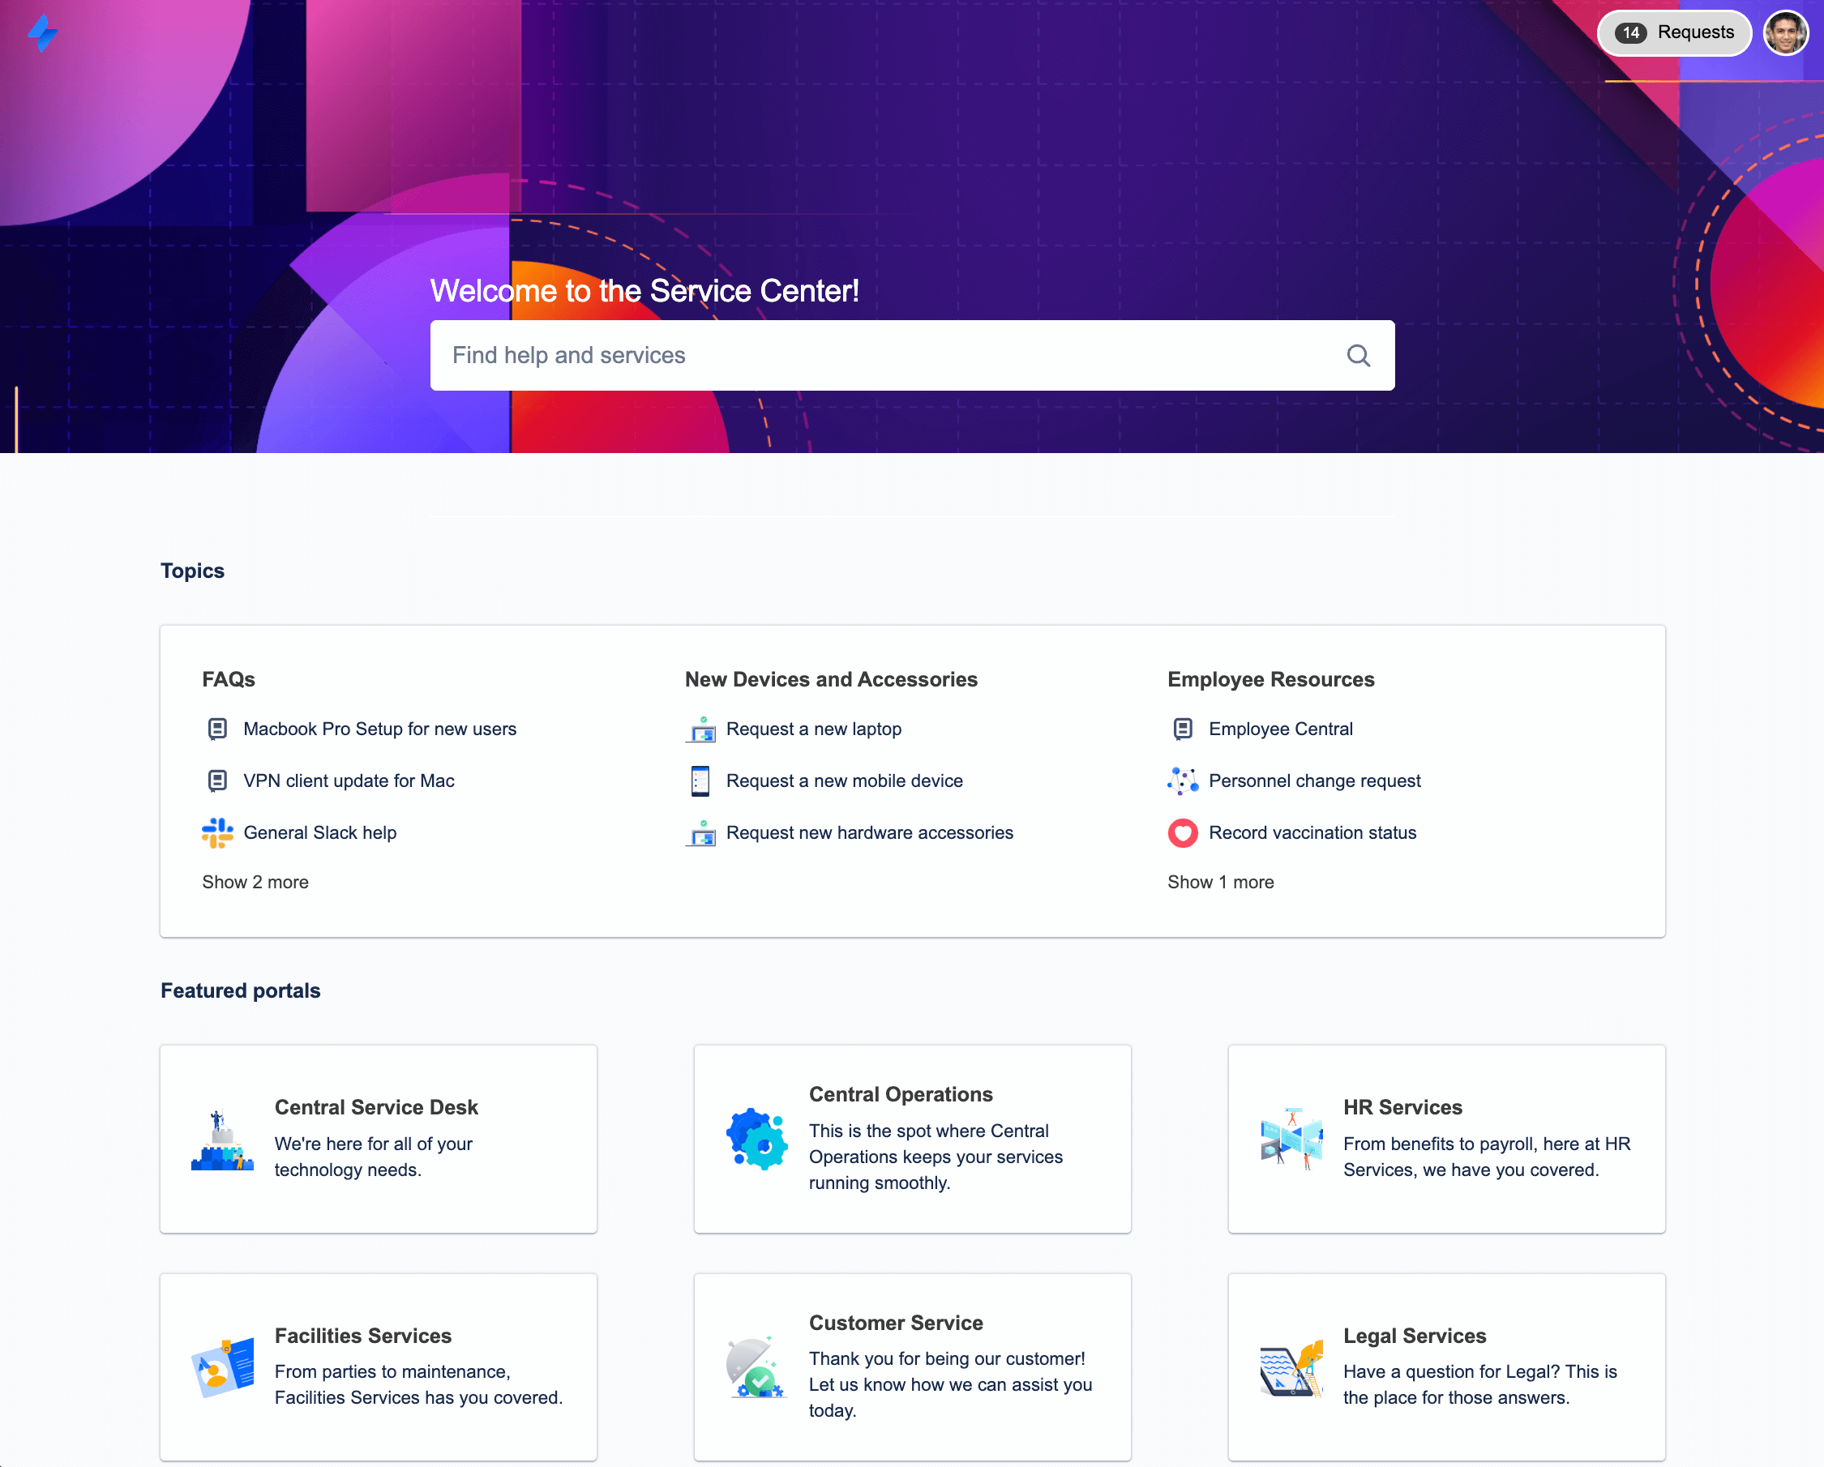Click the lightning bolt app icon
Viewport: 1824px width, 1467px height.
click(x=44, y=33)
